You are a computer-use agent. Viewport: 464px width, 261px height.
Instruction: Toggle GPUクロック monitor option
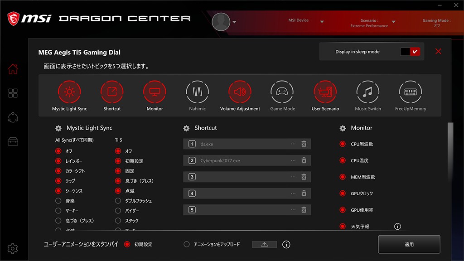343,193
